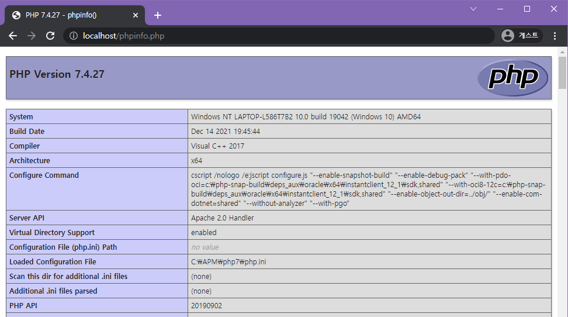Select '(none)' in Additional .ini files row
568x317 pixels.
tap(201, 291)
